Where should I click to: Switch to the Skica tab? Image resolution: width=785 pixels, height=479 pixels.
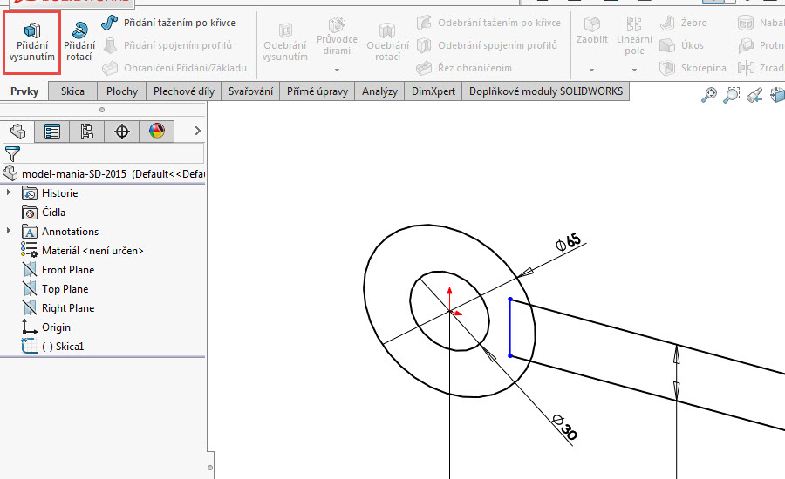click(72, 91)
